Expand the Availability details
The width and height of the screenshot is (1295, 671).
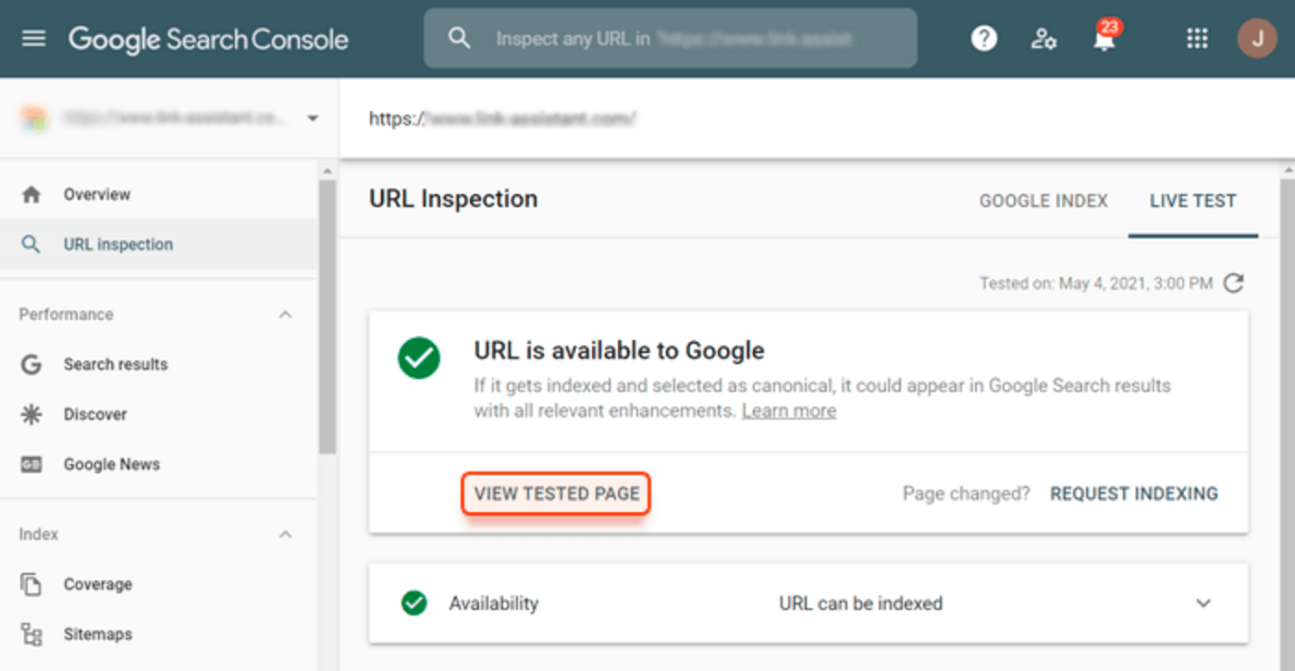[1202, 603]
